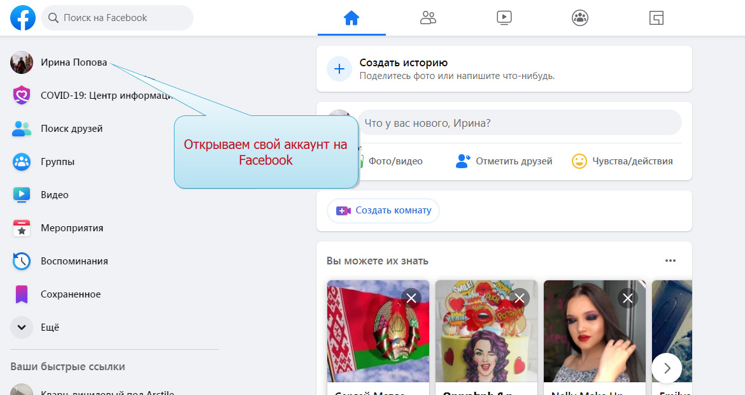This screenshot has width=745, height=395.
Task: Open Воспоминания in sidebar
Action: click(74, 261)
